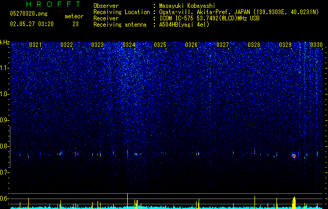Click the 'Observer' field label
This screenshot has width=328, height=209.
click(106, 6)
